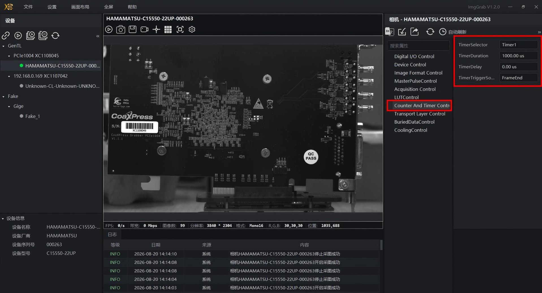Collapse the GenTL tree node
The image size is (542, 293).
tap(3, 46)
